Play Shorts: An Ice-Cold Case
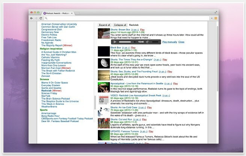246x156 pixels. tap(150, 107)
